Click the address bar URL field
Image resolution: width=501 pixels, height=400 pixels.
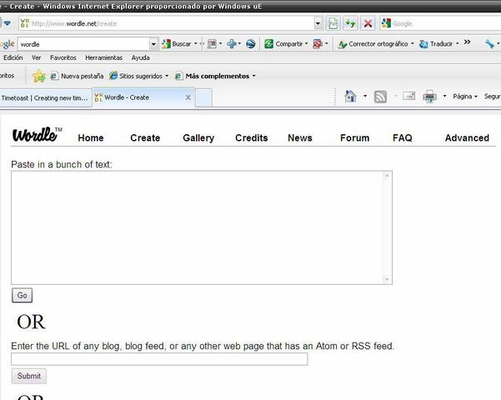pos(166,23)
